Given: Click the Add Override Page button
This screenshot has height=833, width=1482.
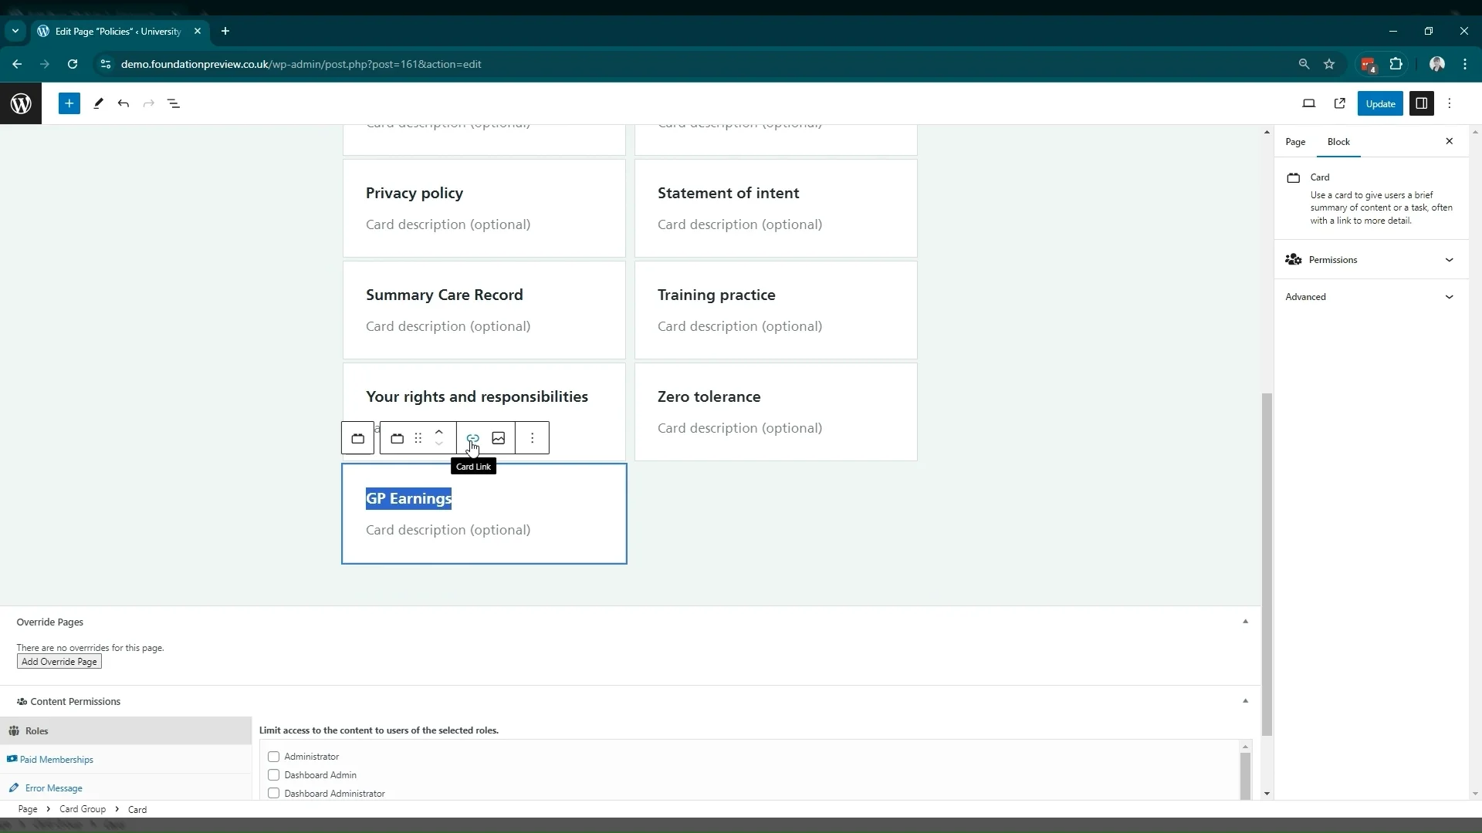Looking at the screenshot, I should (x=59, y=662).
